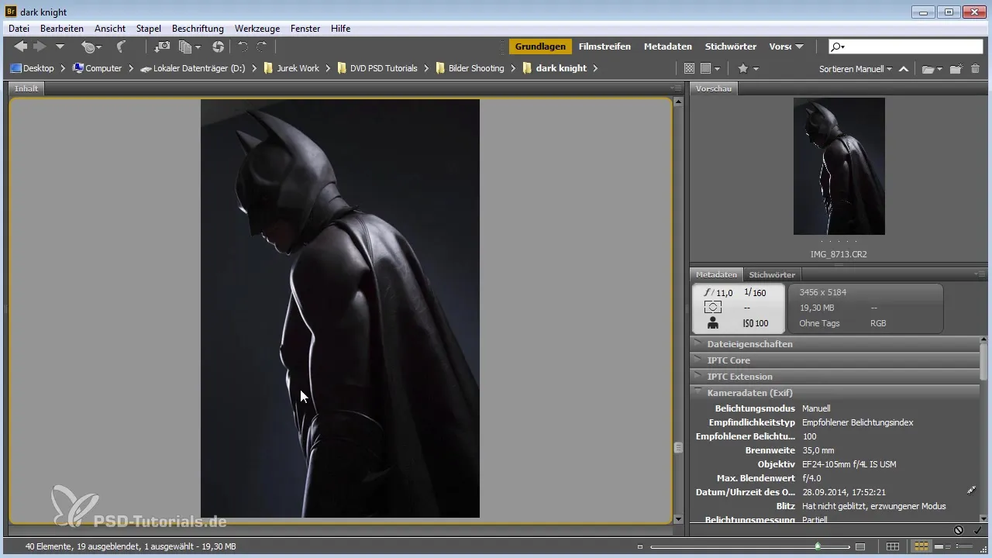Switch to view content as details
The image size is (992, 558).
pyautogui.click(x=944, y=547)
